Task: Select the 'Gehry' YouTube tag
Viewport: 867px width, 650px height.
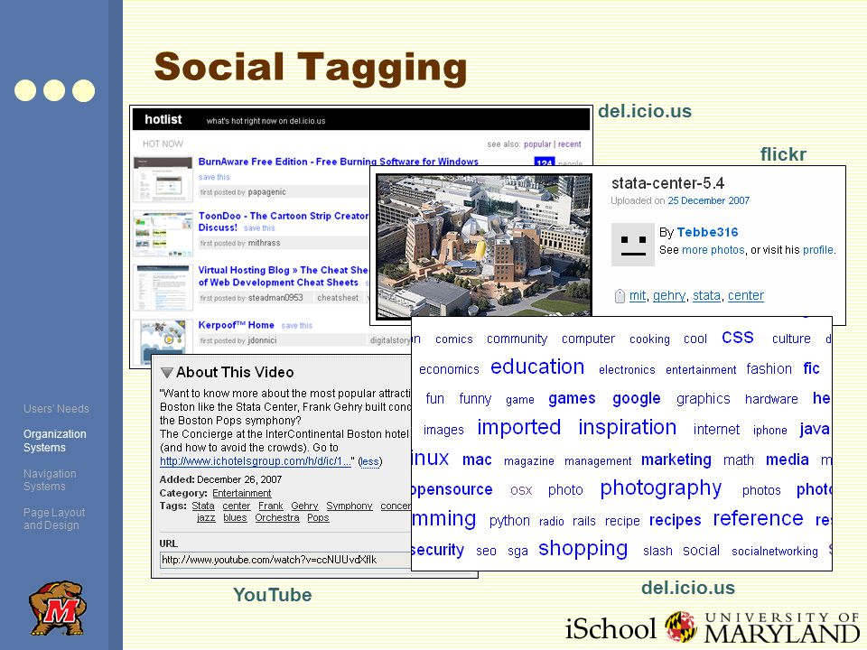Action: click(304, 506)
